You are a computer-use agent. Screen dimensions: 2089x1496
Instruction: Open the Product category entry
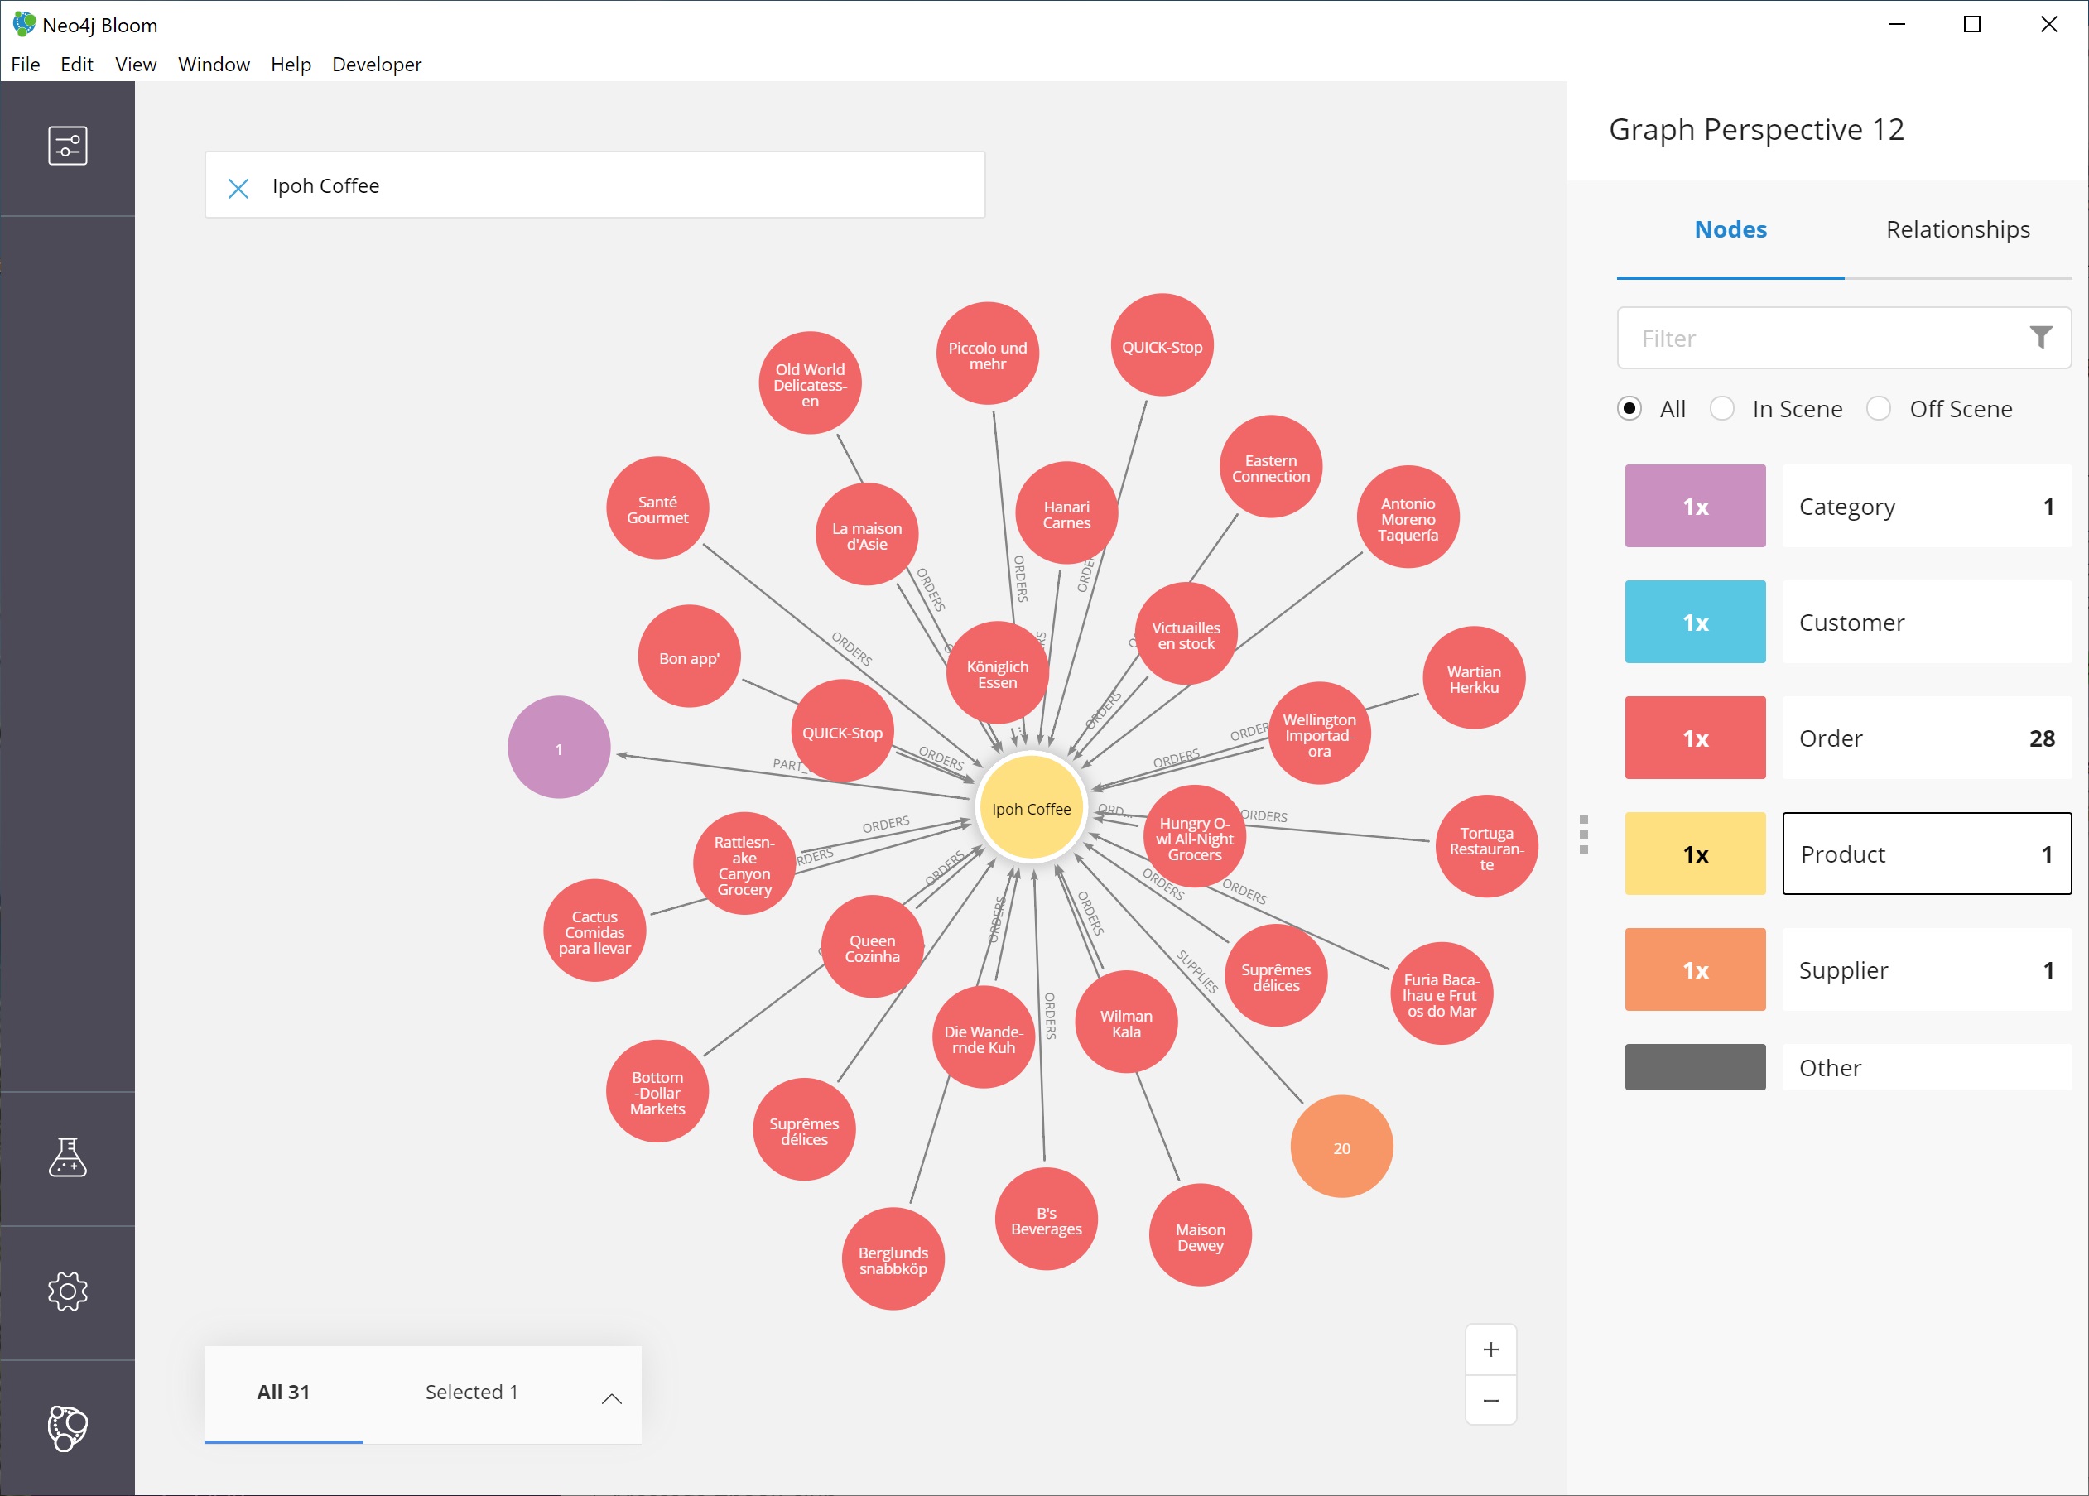pyautogui.click(x=1926, y=853)
